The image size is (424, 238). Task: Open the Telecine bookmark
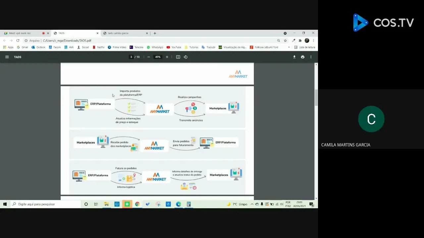coord(136,47)
